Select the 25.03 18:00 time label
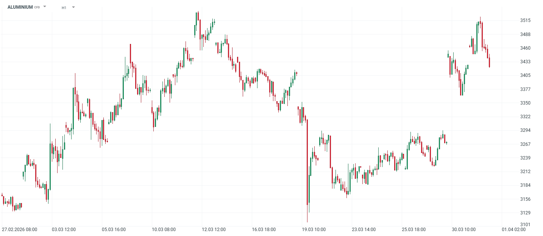543x236 pixels. coord(413,230)
